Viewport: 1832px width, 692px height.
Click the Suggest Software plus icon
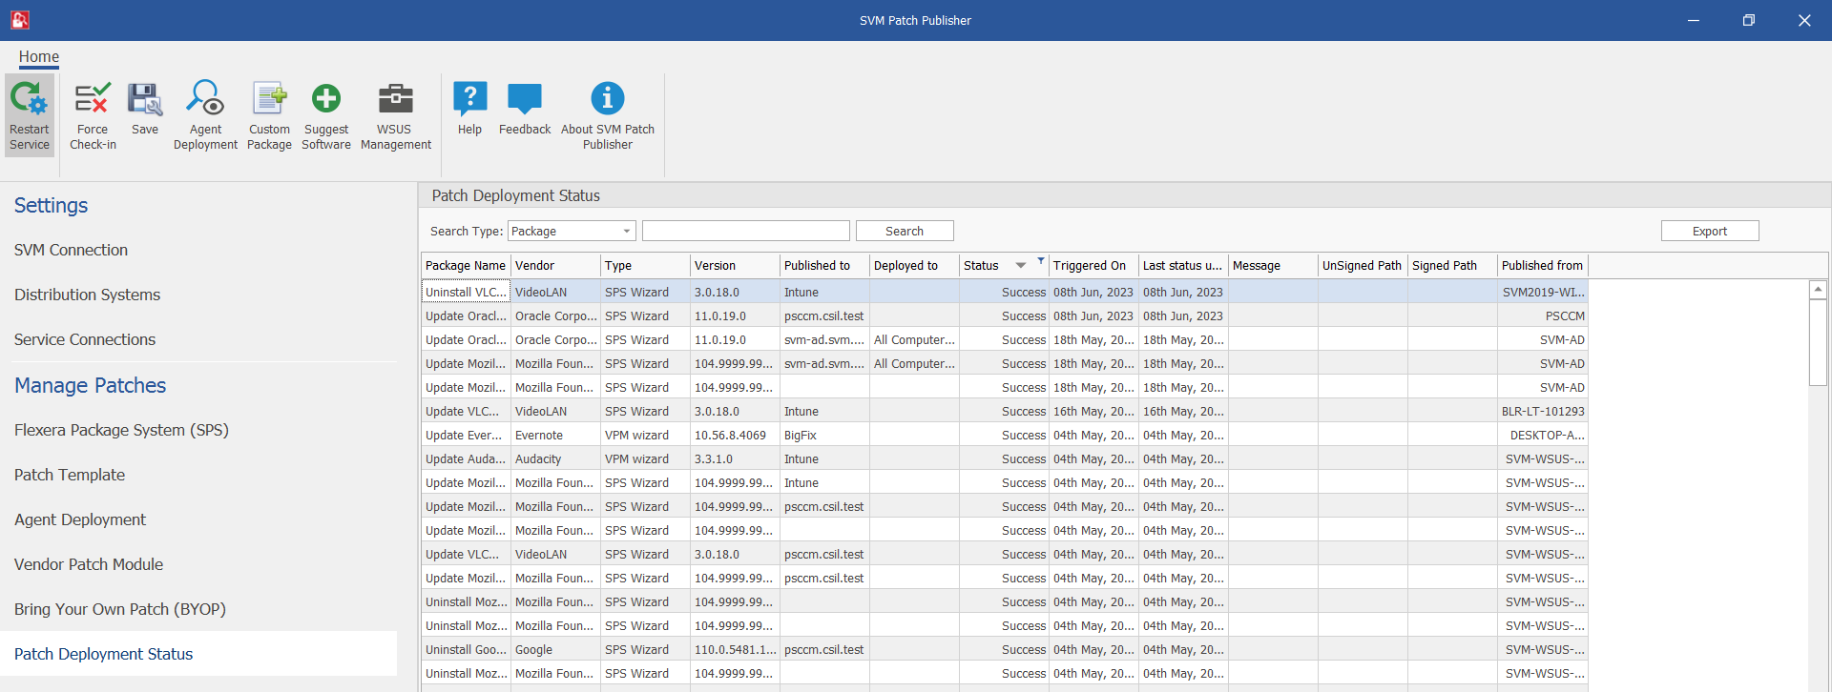pyautogui.click(x=326, y=99)
